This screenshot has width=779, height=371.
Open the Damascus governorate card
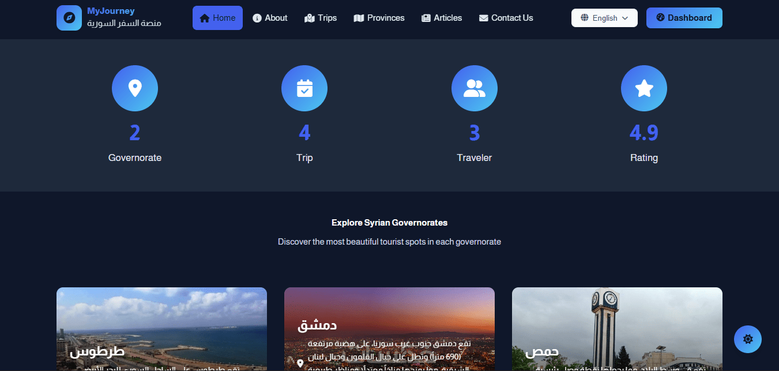389,329
